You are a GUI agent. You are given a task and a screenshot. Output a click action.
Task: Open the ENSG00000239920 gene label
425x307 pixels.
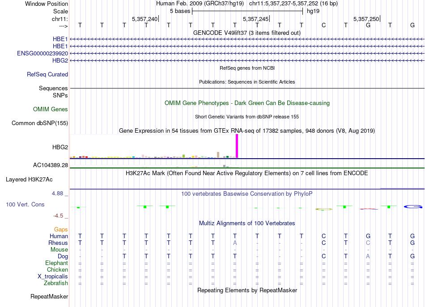click(42, 53)
